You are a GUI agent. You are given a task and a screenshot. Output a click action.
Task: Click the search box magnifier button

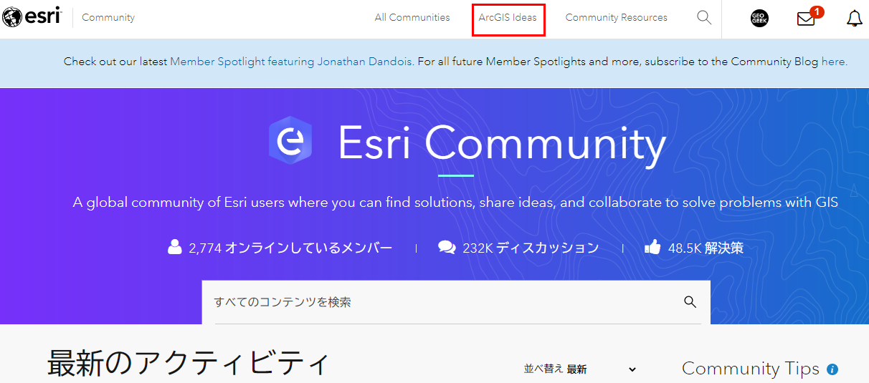click(690, 302)
